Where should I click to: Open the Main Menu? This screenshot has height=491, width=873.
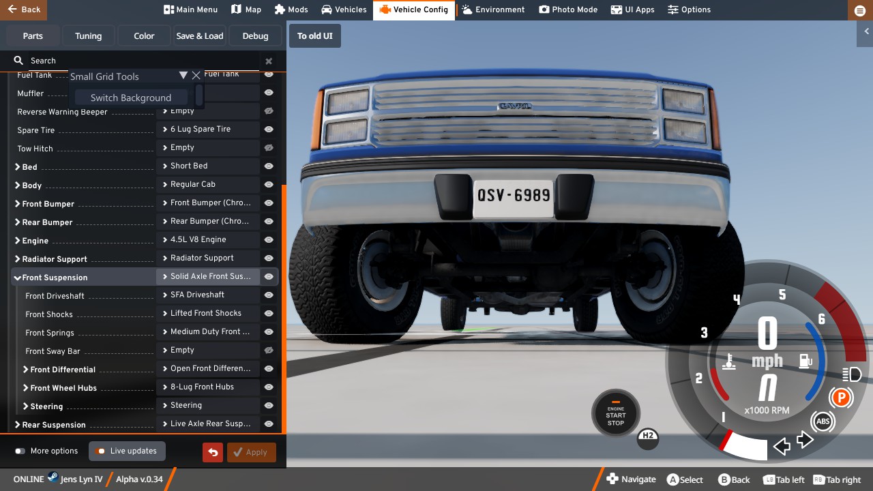(190, 10)
